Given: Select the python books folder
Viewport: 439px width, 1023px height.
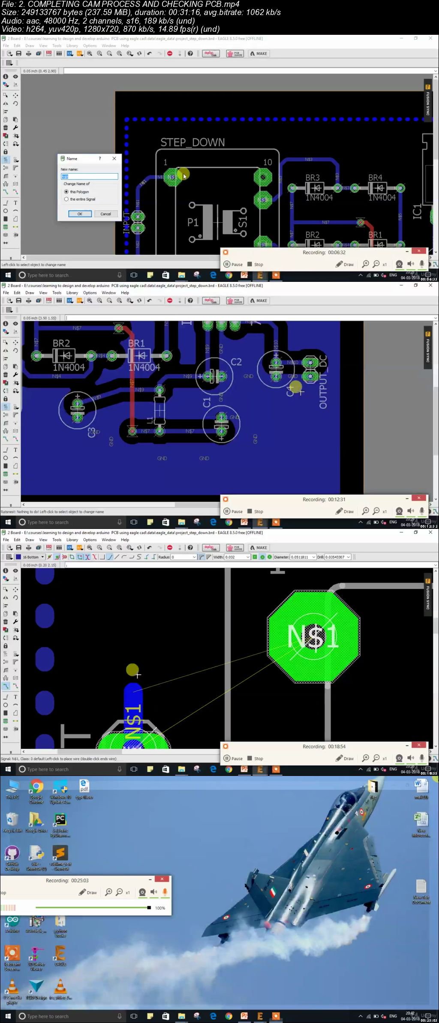Looking at the screenshot, I should (60, 927).
